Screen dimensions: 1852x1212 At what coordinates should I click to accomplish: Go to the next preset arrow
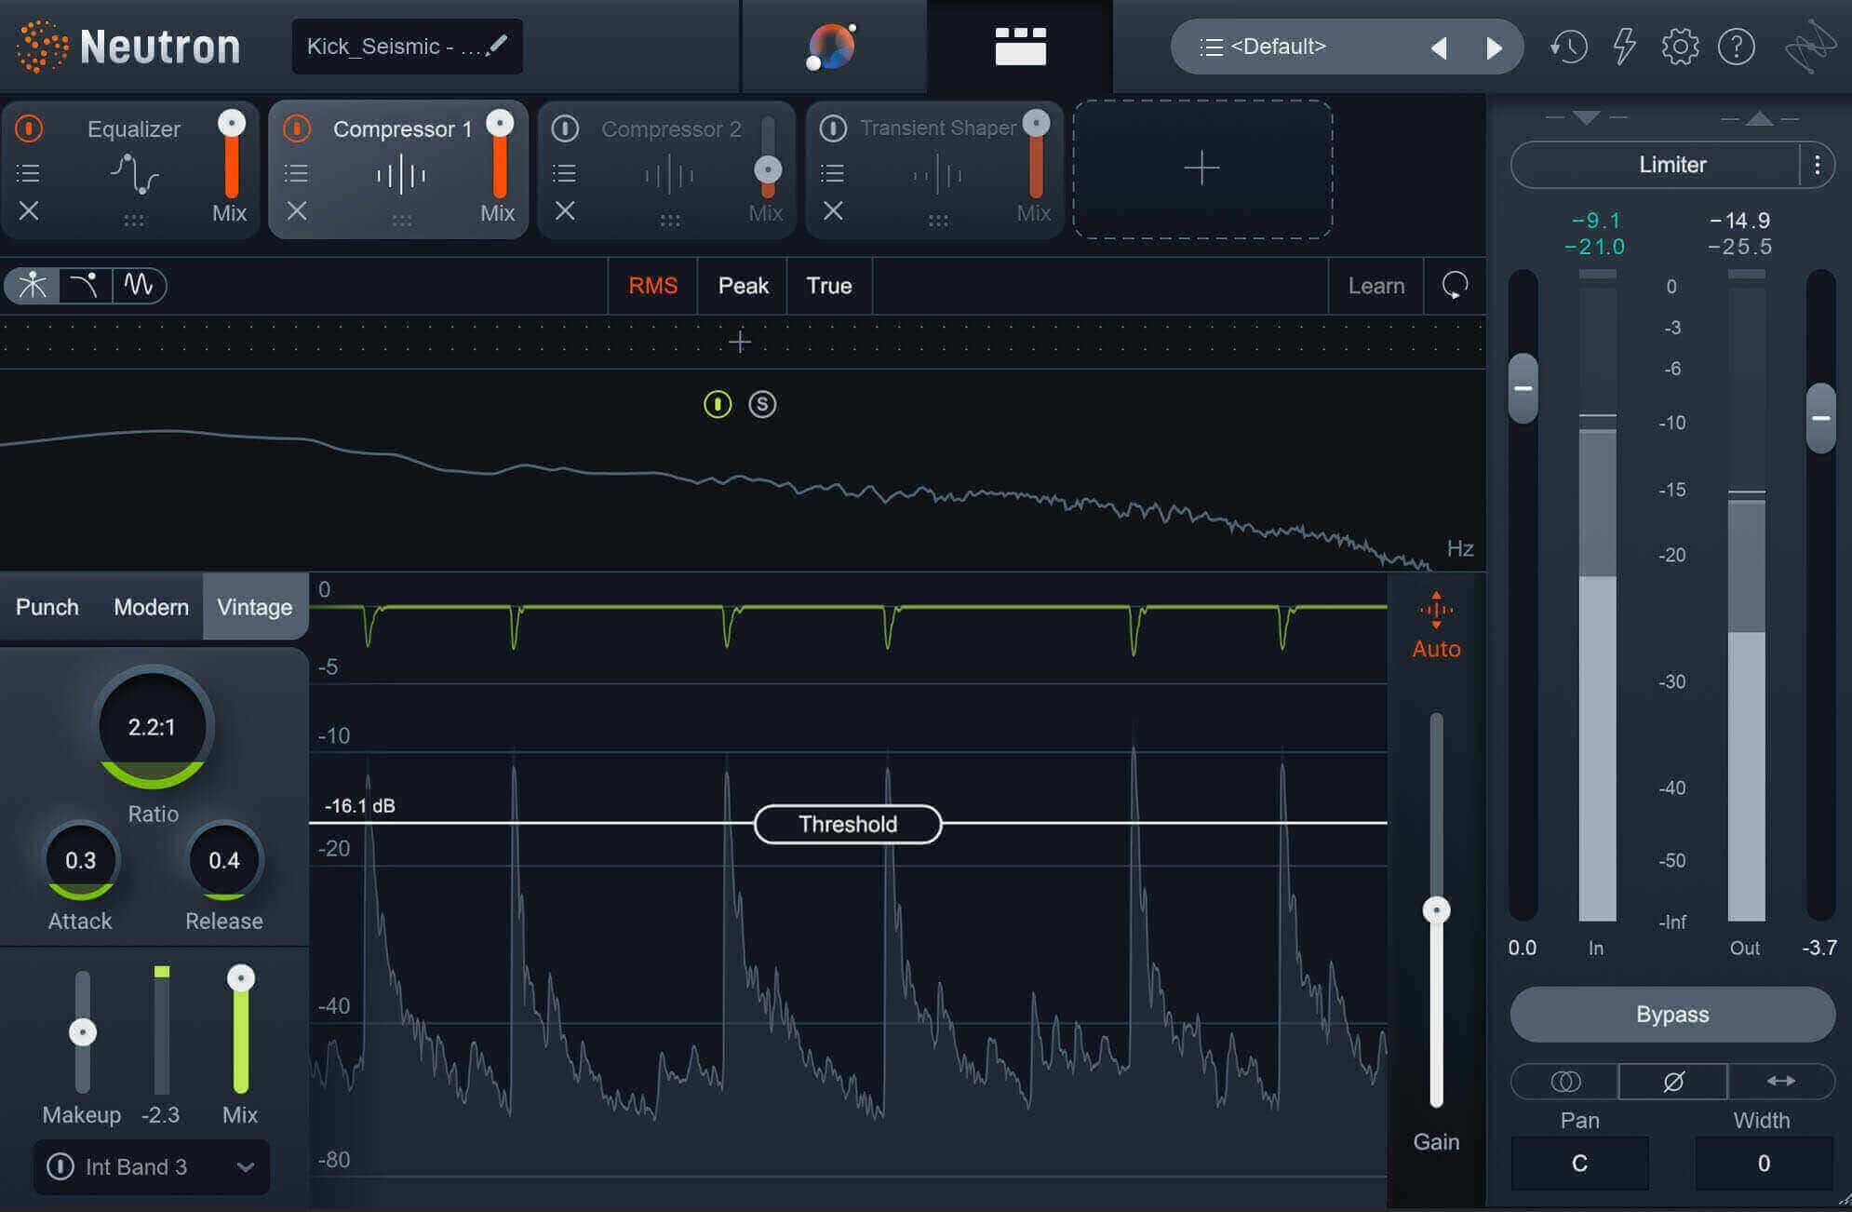[x=1494, y=47]
